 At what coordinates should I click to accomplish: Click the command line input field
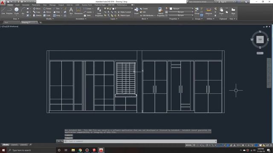[140, 141]
